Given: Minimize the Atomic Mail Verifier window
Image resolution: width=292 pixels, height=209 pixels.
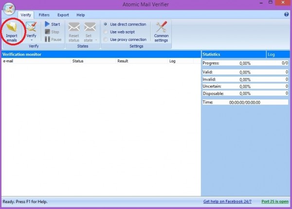Looking at the screenshot, I should [261, 3].
